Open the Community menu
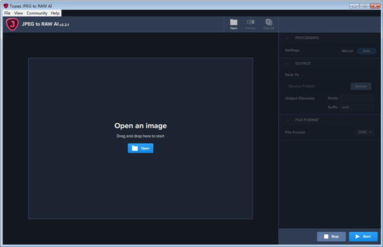383x247 pixels. pyautogui.click(x=37, y=13)
